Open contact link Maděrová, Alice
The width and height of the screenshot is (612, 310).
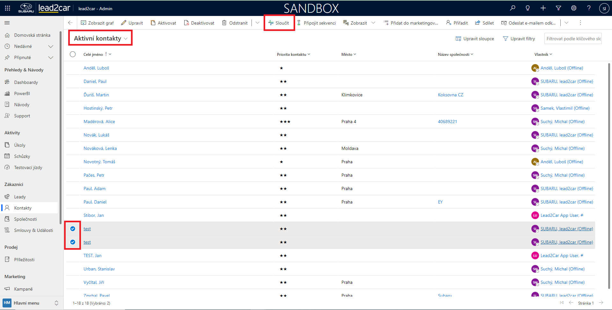(x=99, y=122)
